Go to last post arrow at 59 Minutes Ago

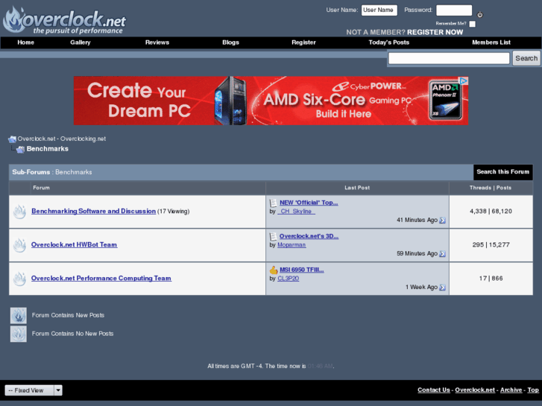[x=442, y=253]
